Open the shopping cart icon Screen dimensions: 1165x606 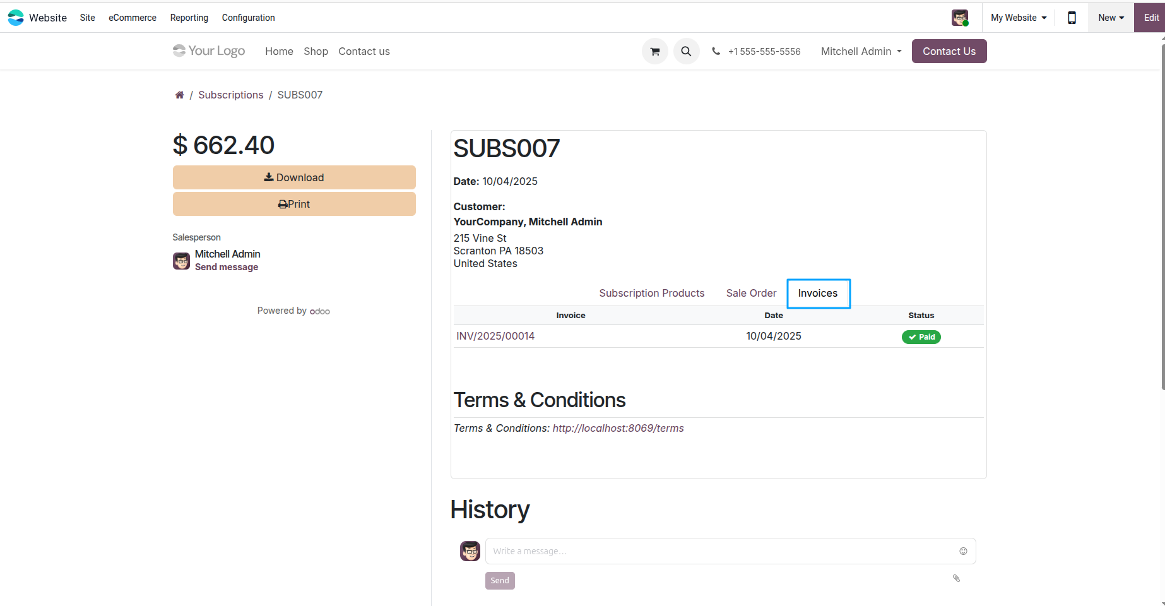click(x=655, y=52)
